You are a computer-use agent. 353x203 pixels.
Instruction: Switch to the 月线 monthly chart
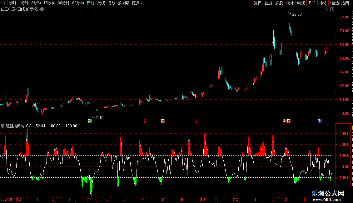point(112,3)
